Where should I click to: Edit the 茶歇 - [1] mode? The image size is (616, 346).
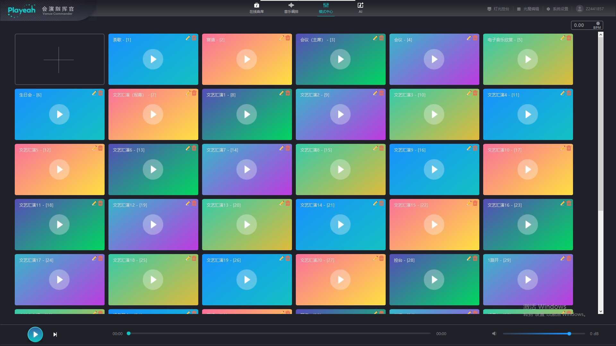coord(188,38)
